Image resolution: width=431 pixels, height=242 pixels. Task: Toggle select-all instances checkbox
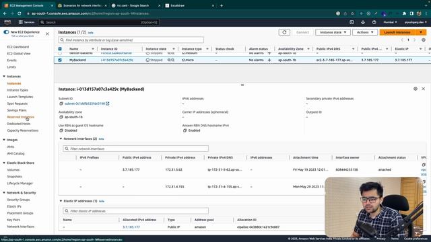point(60,49)
